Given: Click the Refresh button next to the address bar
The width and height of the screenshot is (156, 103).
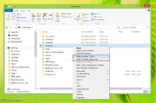Looking at the screenshot, I should click(x=120, y=27).
